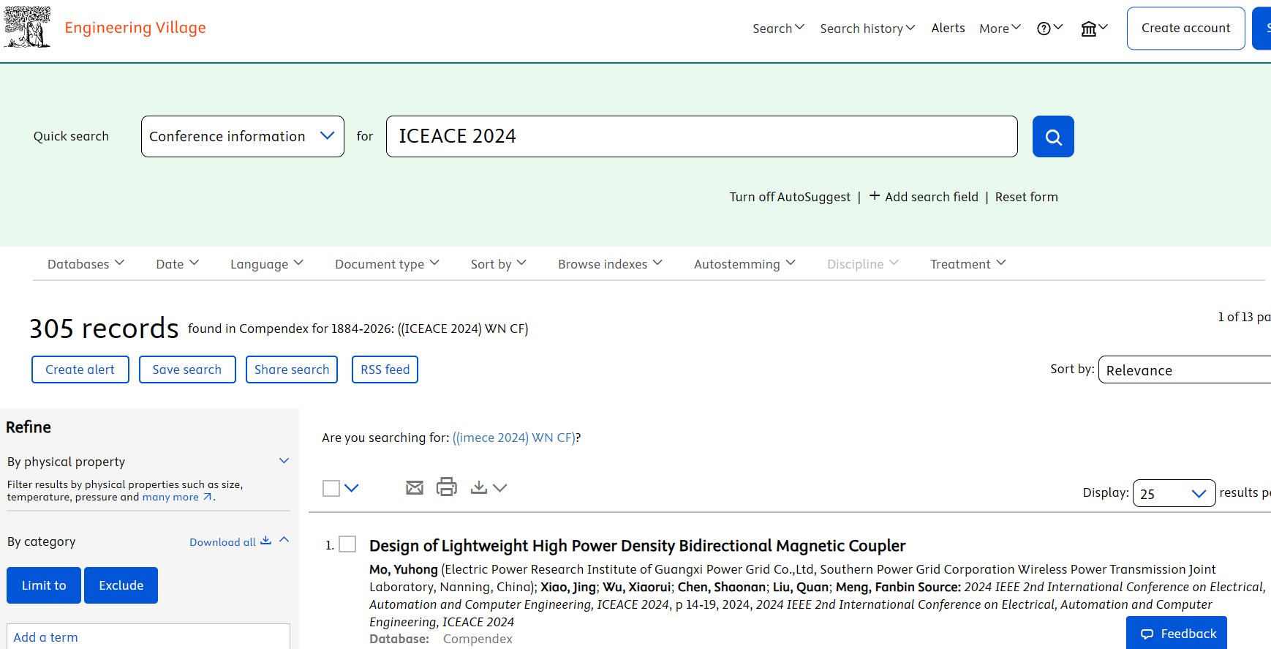1271x649 pixels.
Task: Open the Language filter menu
Action: tap(267, 263)
